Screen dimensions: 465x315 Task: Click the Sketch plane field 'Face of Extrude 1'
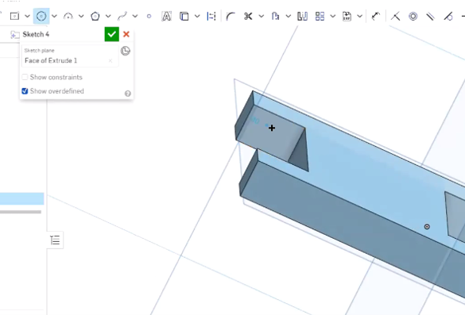(70, 56)
